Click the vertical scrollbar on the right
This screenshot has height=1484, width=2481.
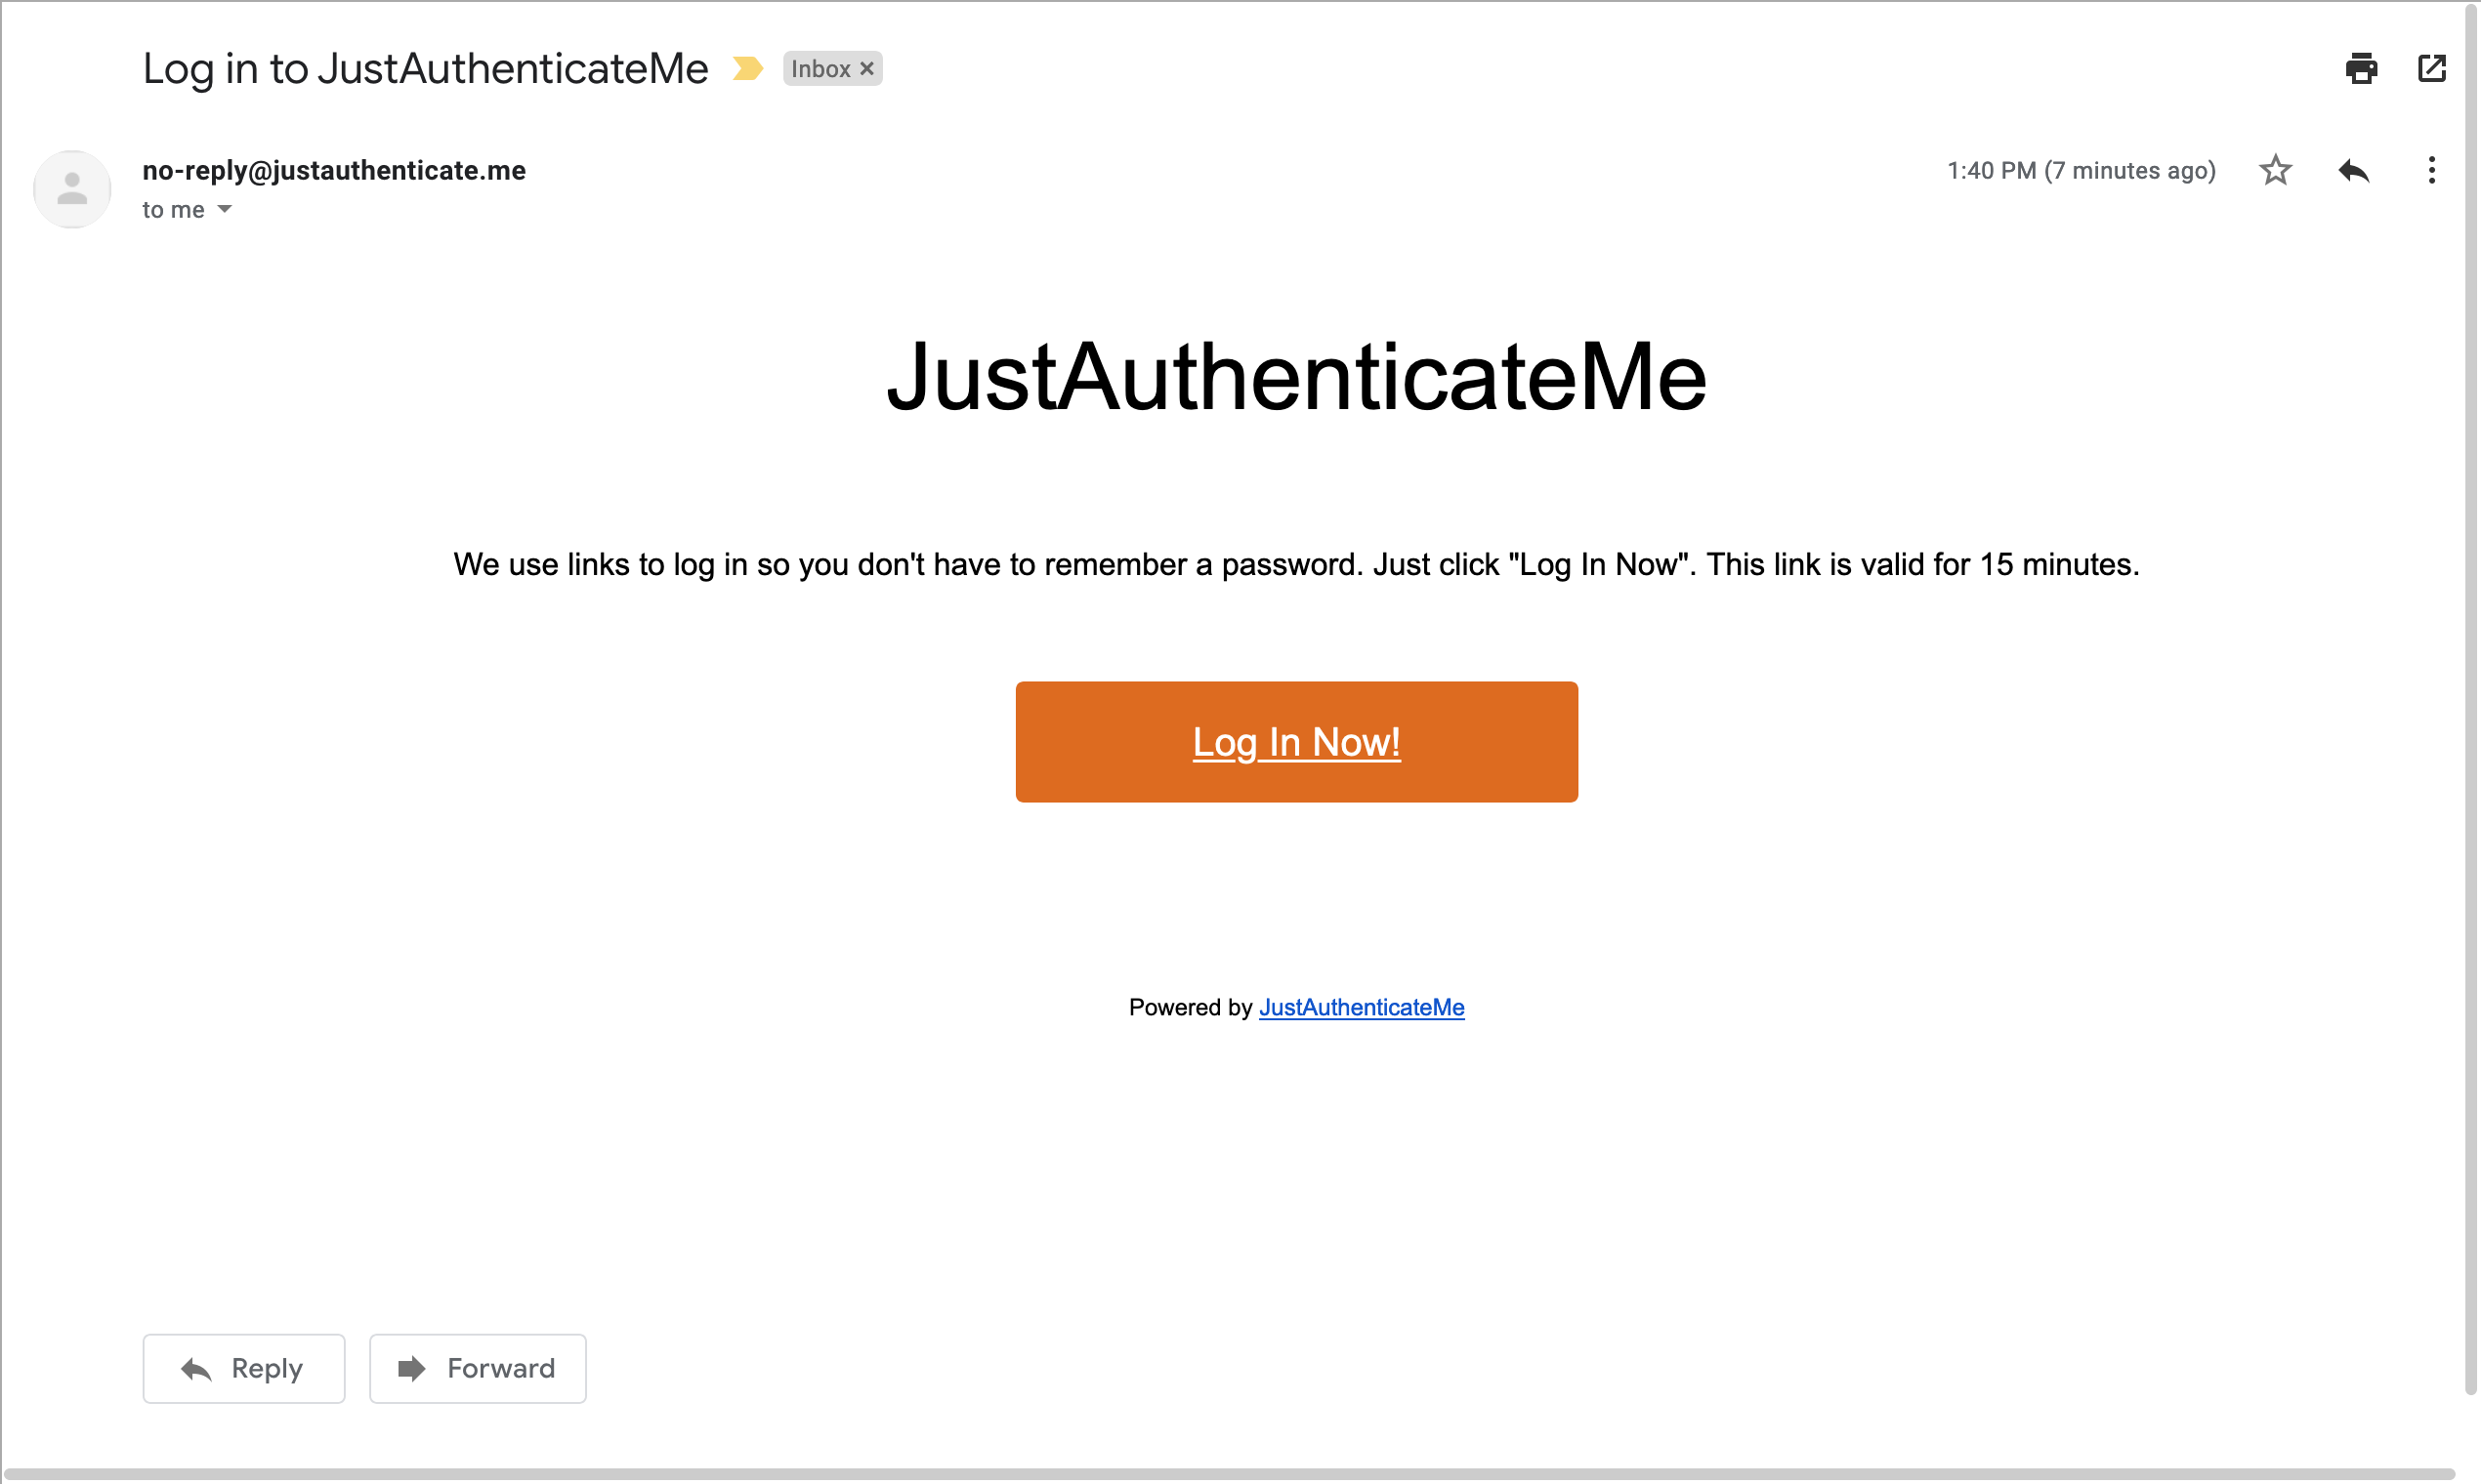click(2470, 700)
